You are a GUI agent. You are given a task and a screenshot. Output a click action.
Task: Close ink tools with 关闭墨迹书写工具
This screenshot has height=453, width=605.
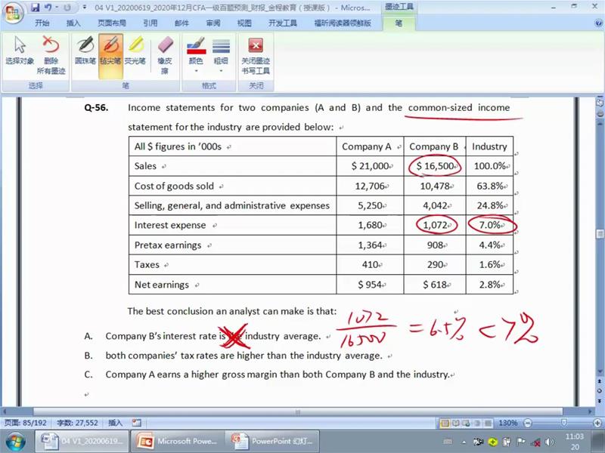[x=256, y=54]
